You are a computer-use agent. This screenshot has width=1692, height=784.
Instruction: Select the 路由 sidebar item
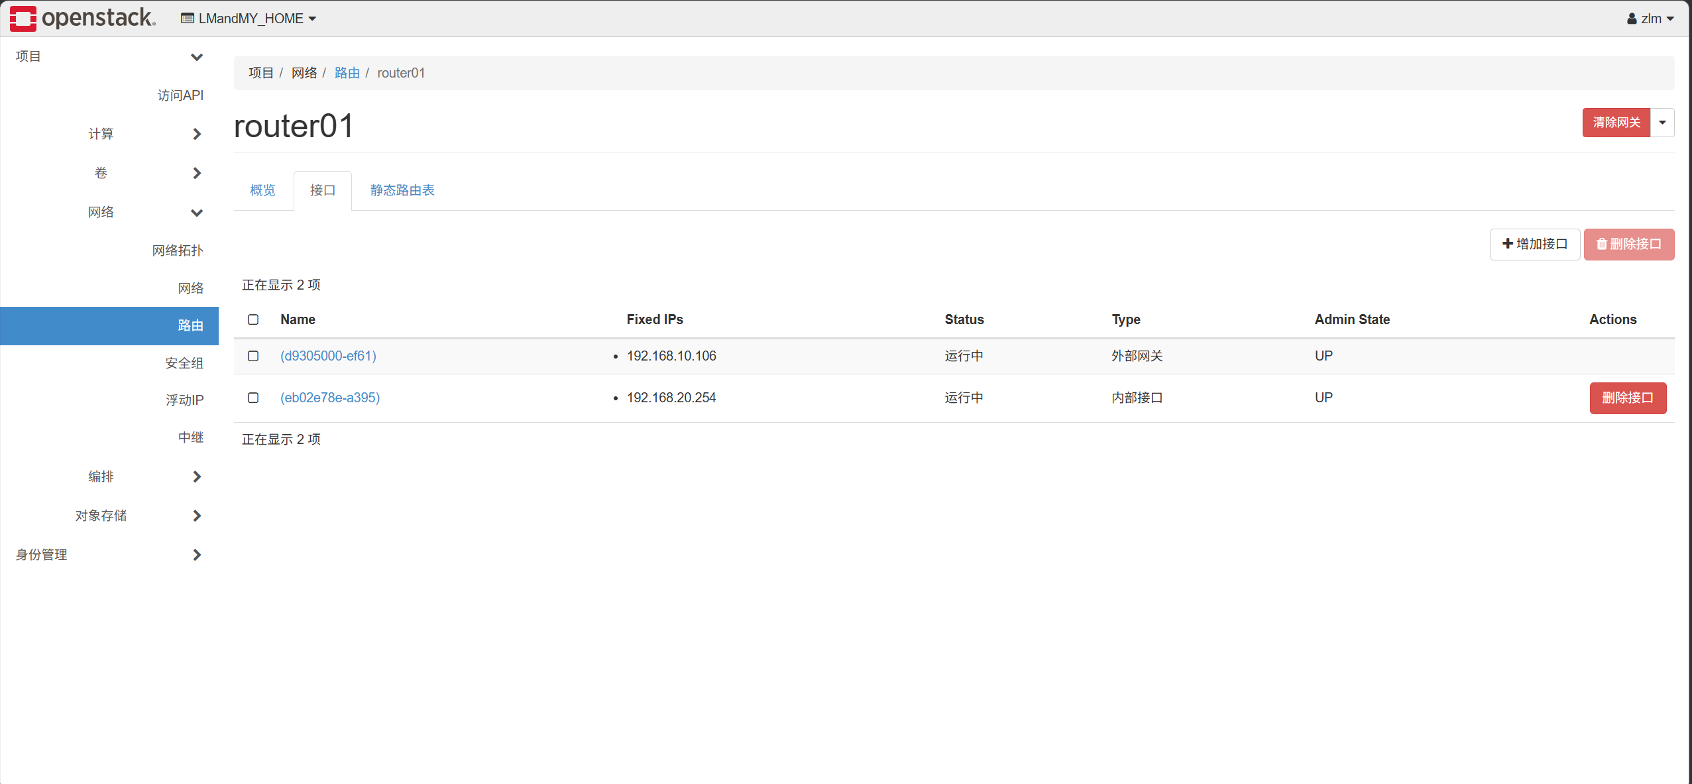(109, 325)
